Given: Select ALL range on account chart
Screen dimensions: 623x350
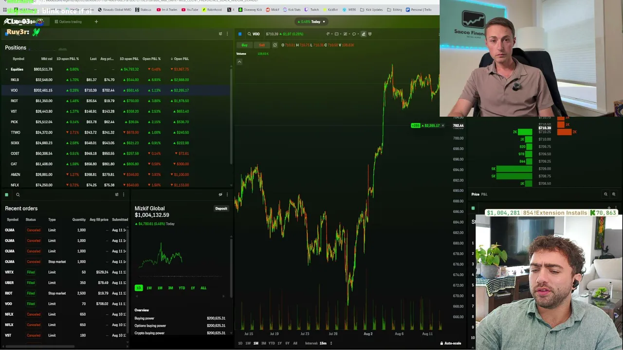Looking at the screenshot, I should (203, 288).
